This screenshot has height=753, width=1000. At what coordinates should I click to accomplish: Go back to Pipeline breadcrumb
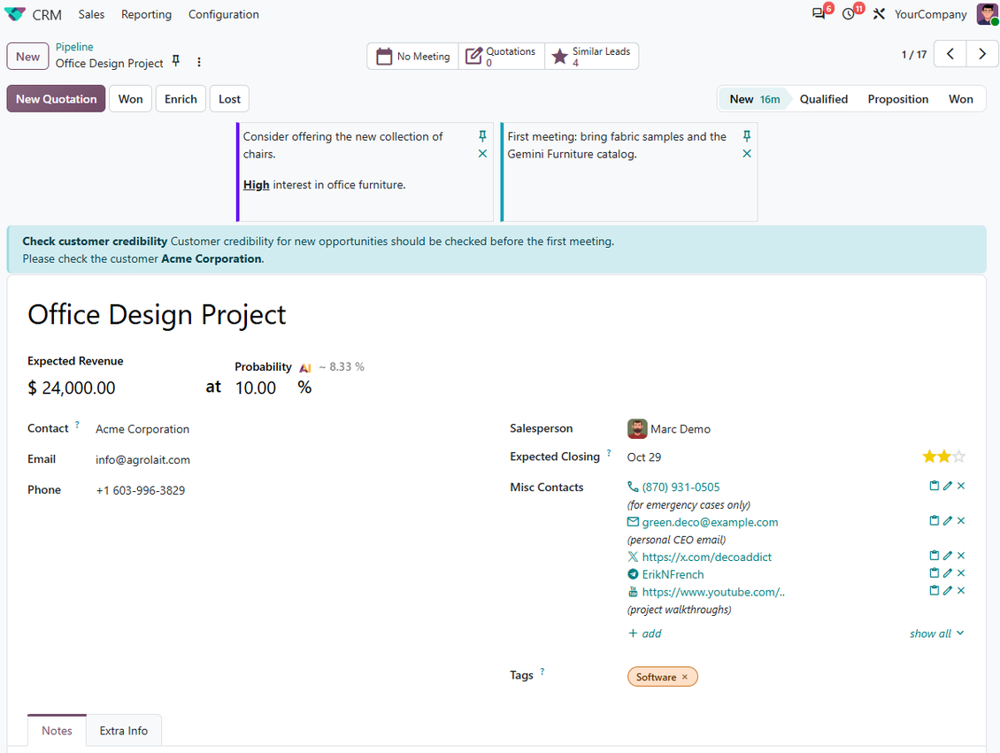[x=74, y=47]
